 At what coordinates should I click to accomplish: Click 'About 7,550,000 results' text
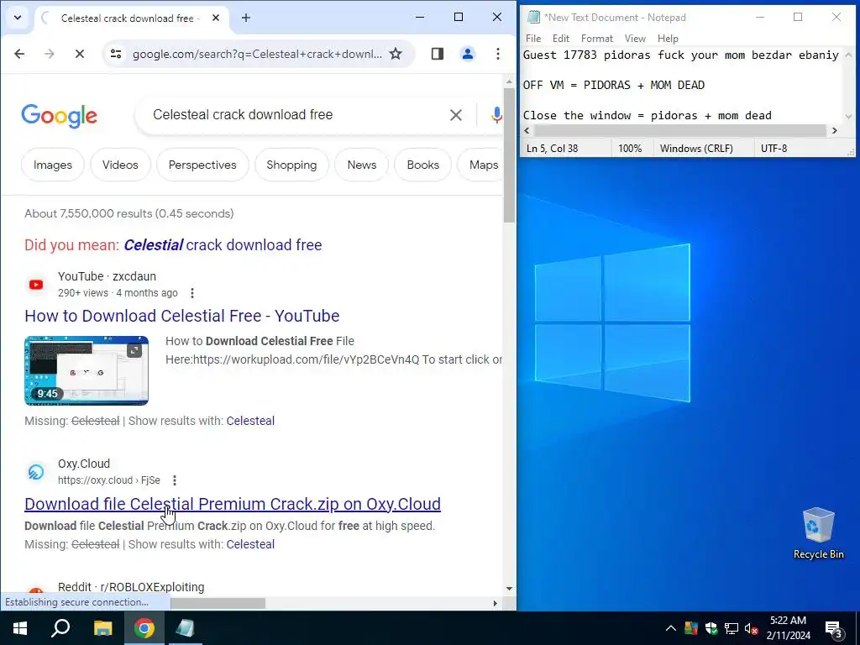(x=128, y=213)
